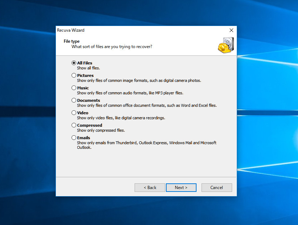This screenshot has width=298, height=225.
Task: Click the question about files to recover
Action: 112,47
